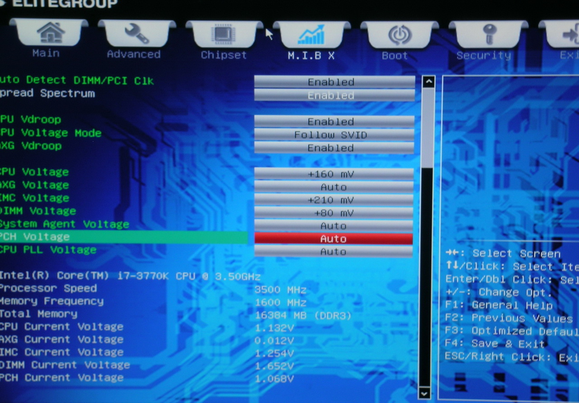The height and width of the screenshot is (403, 579).
Task: Change AXG Vdroop Enabled value
Action: [x=334, y=148]
